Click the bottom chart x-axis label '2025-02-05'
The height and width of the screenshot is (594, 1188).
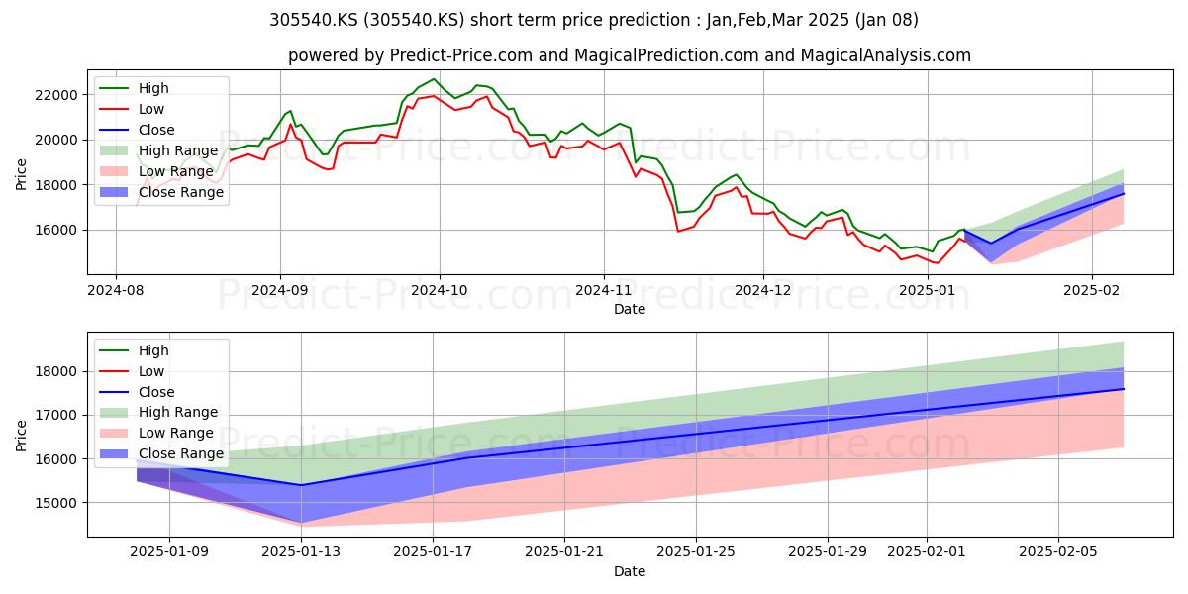[1058, 552]
